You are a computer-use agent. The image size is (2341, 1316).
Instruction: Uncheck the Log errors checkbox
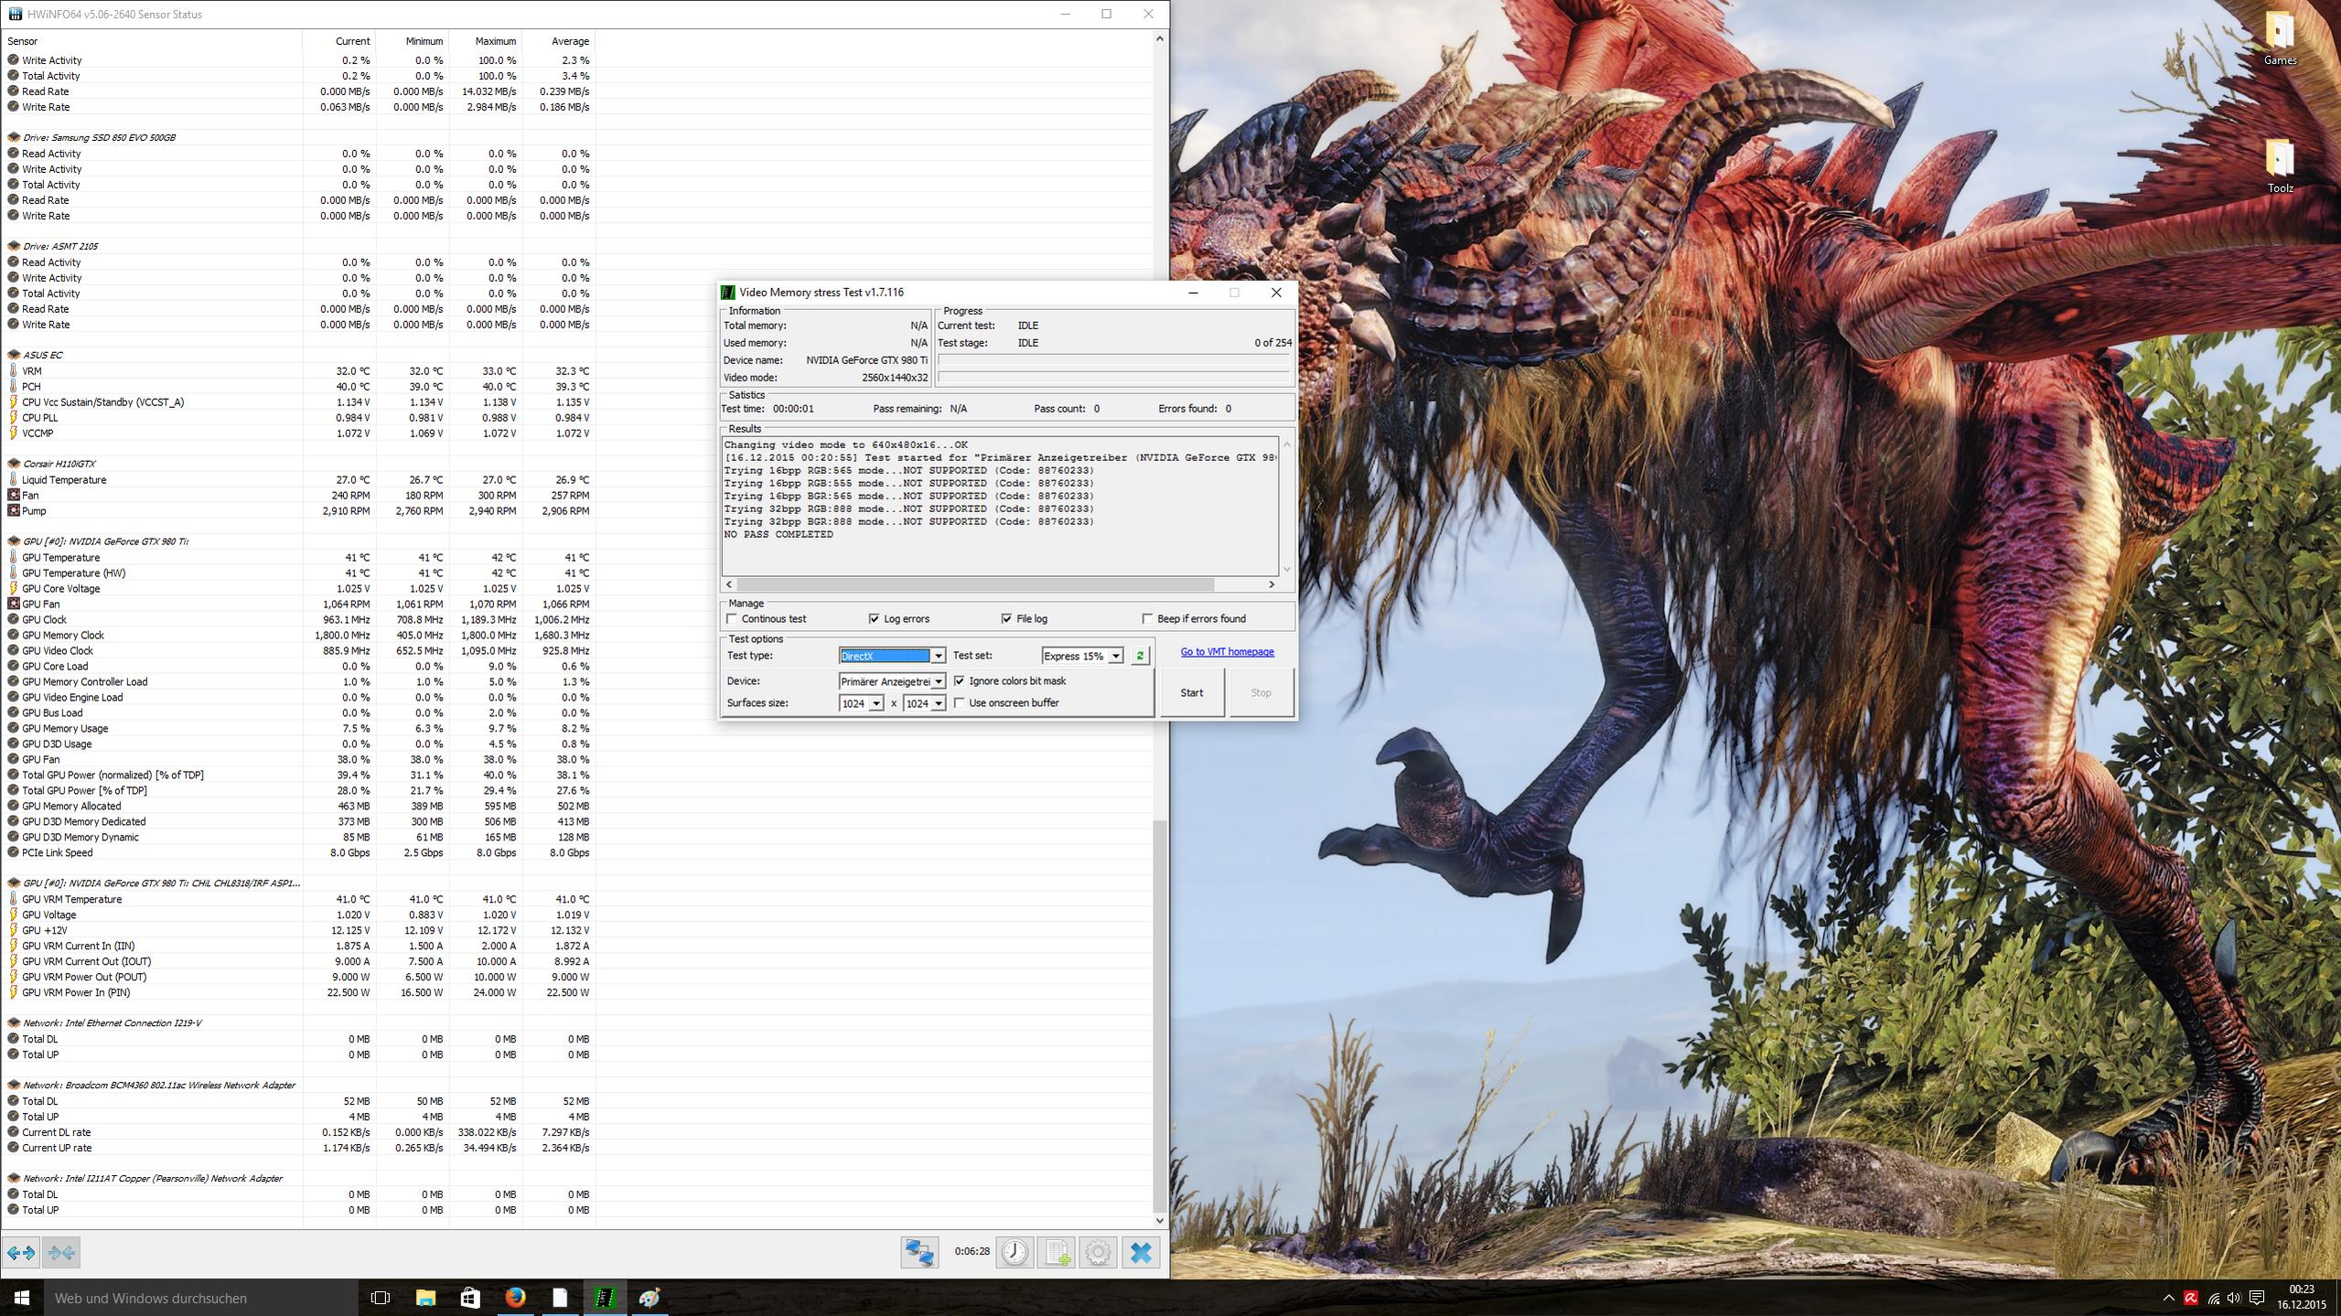click(874, 619)
